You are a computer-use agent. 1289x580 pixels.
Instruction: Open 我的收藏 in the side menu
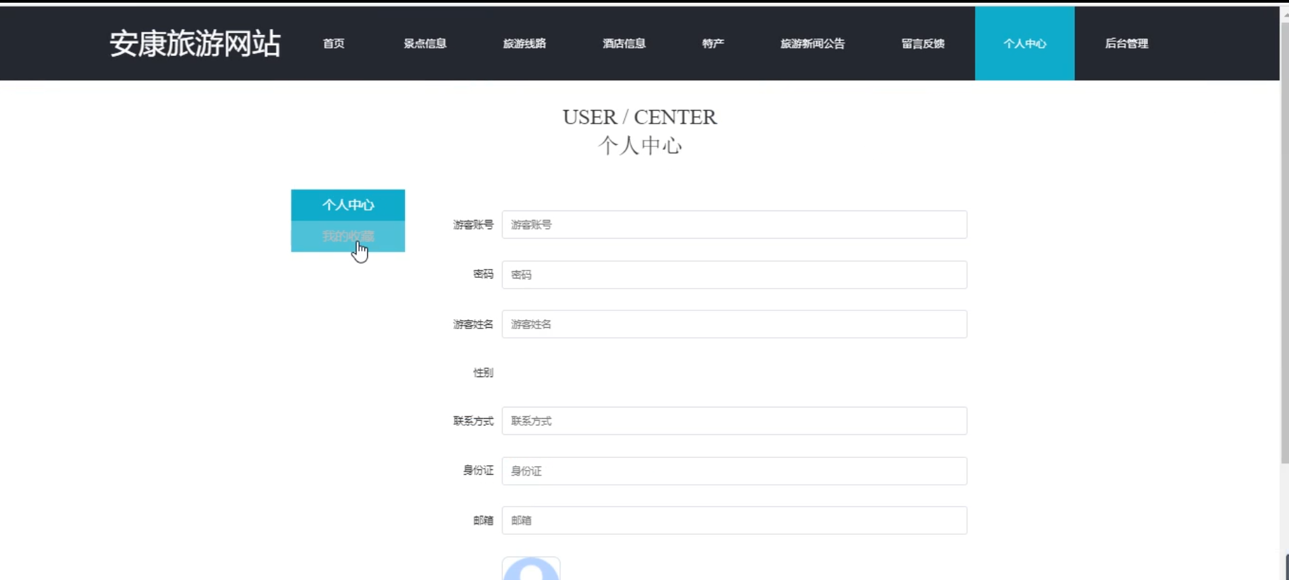pos(348,236)
